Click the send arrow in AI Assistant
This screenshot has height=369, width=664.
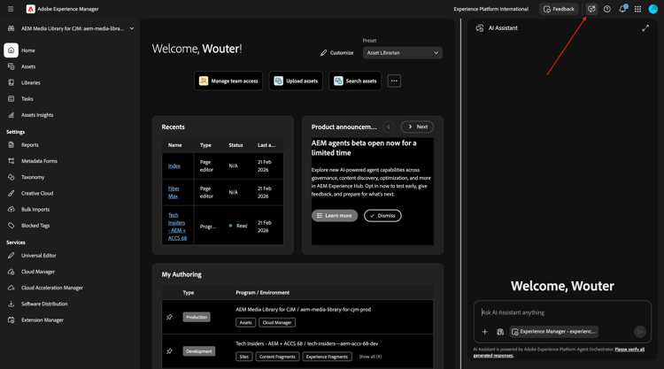(640, 332)
